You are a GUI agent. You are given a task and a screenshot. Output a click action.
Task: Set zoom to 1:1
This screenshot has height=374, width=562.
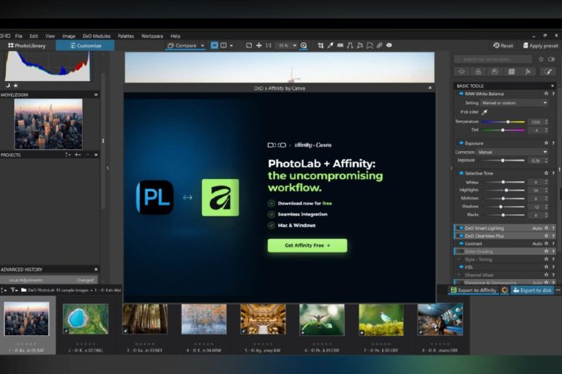[x=268, y=45]
